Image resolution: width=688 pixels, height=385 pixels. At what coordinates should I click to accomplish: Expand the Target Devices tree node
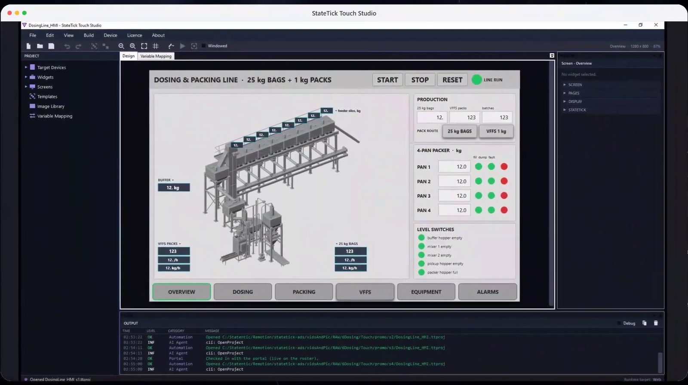tap(26, 67)
